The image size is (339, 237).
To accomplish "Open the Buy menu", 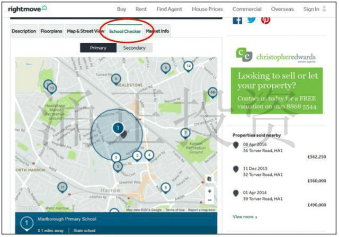I will (x=121, y=10).
